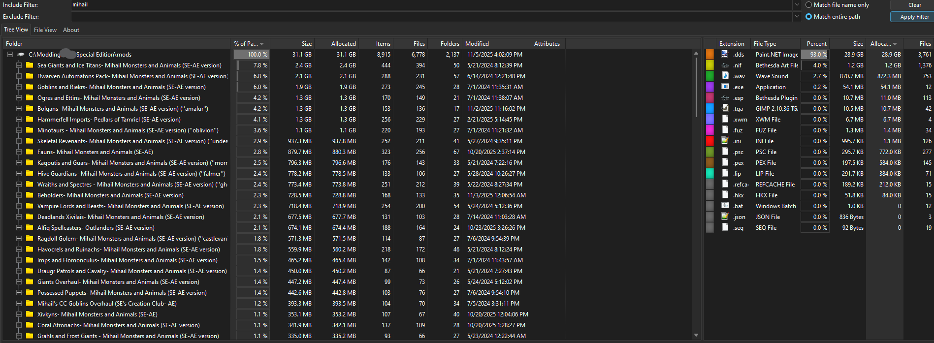Click the .json JSON File icon
934x343 pixels.
coord(725,217)
